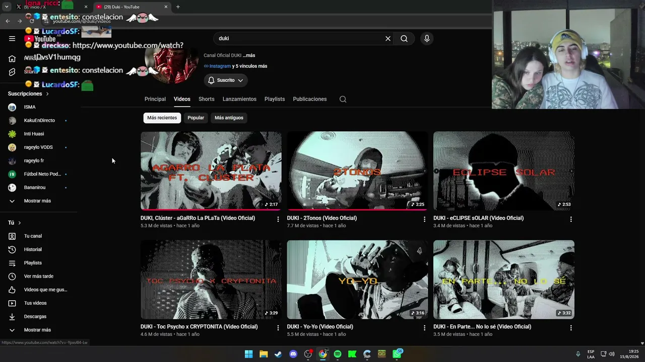Open Steam from the taskbar
645x362 pixels.
coord(278,354)
